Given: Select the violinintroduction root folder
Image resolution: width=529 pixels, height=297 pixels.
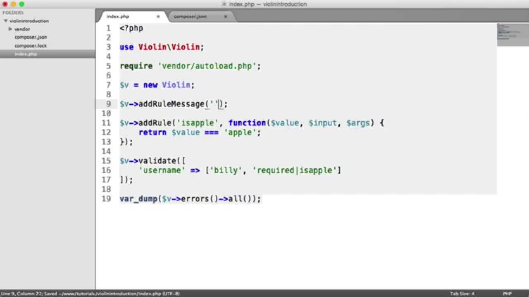Looking at the screenshot, I should pos(29,21).
